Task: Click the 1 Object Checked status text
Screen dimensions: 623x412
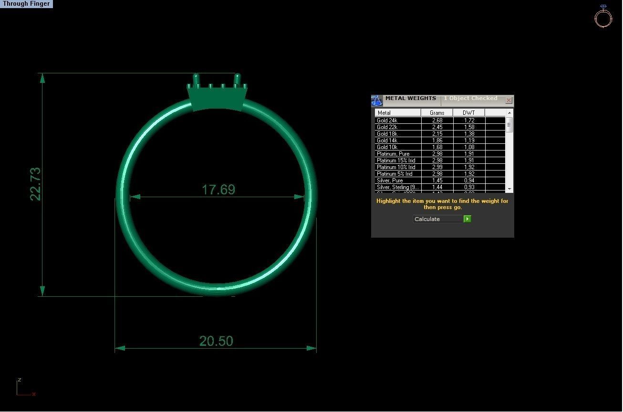Action: (x=470, y=99)
